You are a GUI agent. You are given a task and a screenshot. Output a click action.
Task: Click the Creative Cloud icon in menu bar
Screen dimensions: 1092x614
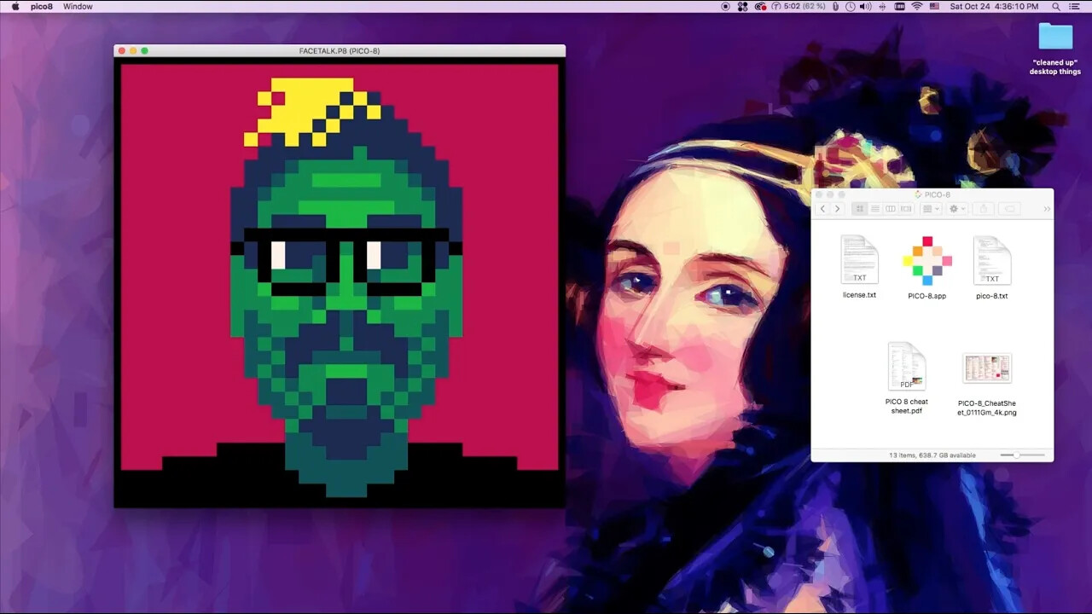coord(760,6)
